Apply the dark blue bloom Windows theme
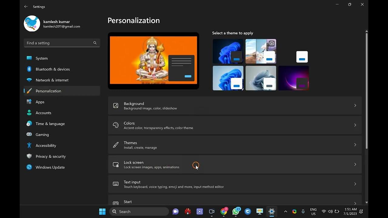The height and width of the screenshot is (218, 388). [x=228, y=51]
